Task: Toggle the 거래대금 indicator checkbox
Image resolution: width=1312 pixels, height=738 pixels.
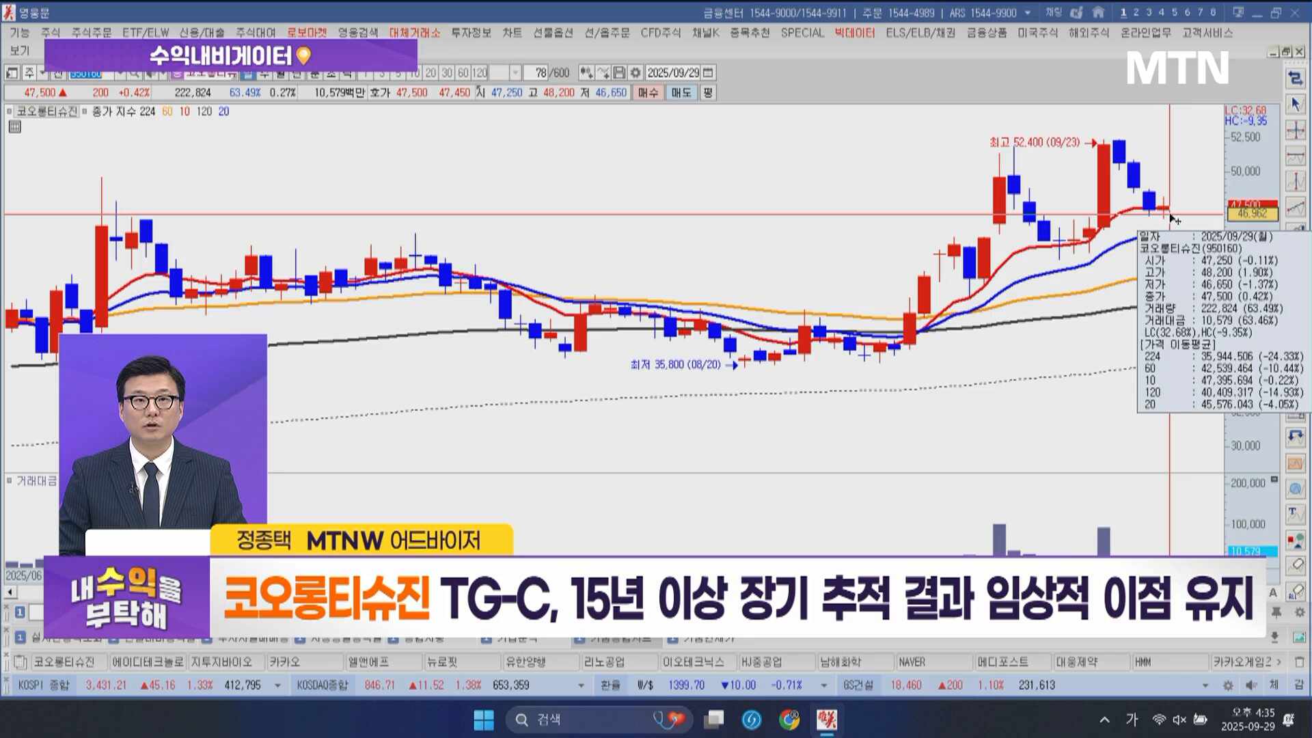Action: pos(10,481)
